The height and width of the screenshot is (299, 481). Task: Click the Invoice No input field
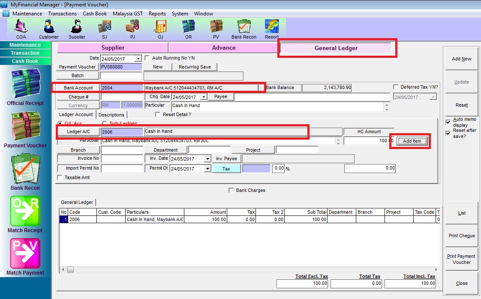[x=122, y=159]
